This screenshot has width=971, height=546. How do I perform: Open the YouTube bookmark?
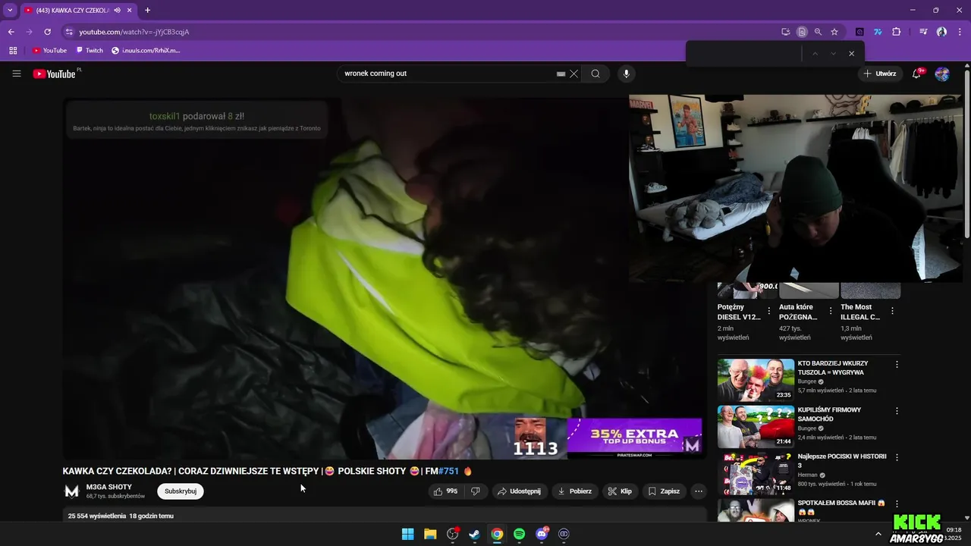[x=49, y=51]
